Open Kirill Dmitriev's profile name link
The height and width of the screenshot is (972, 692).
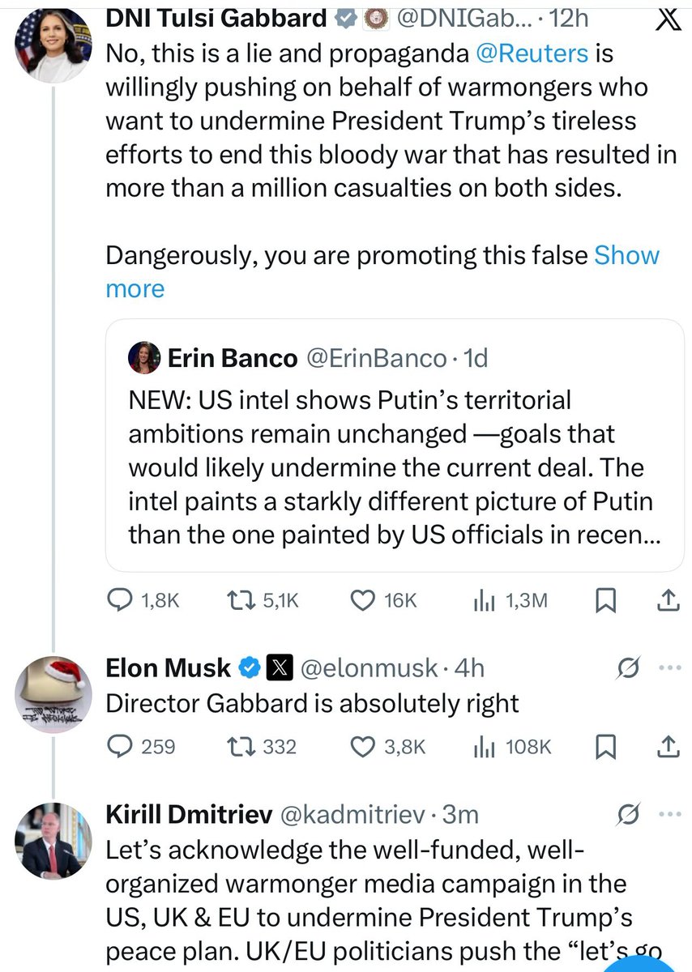[188, 815]
